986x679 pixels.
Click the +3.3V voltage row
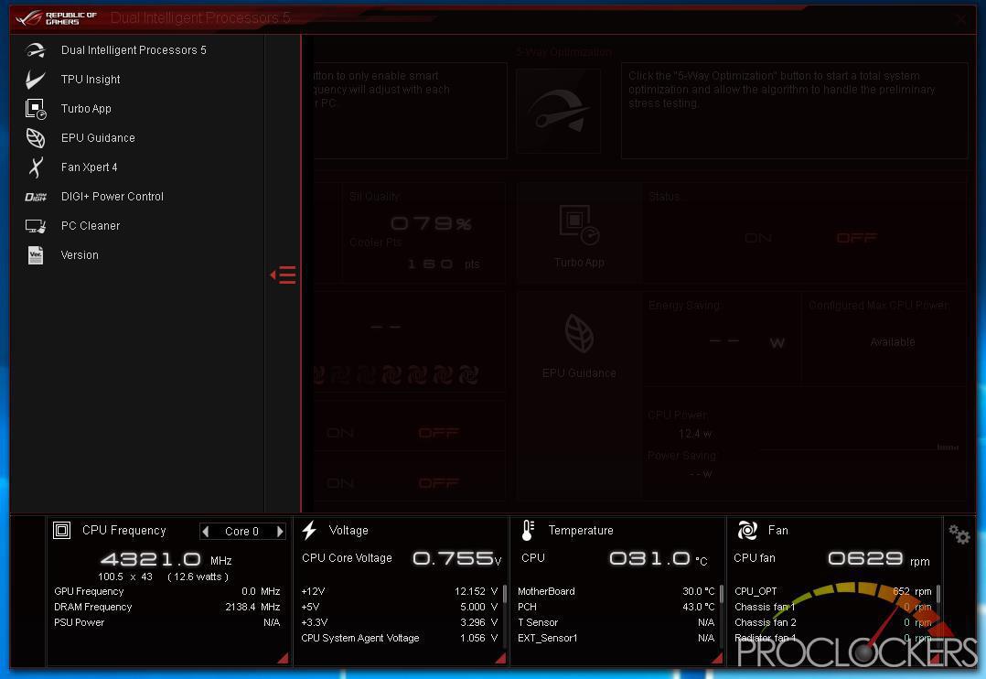coord(400,622)
